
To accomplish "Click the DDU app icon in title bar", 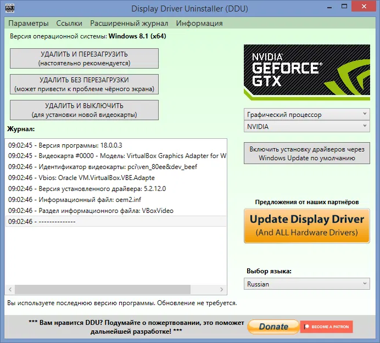I will pyautogui.click(x=10, y=8).
